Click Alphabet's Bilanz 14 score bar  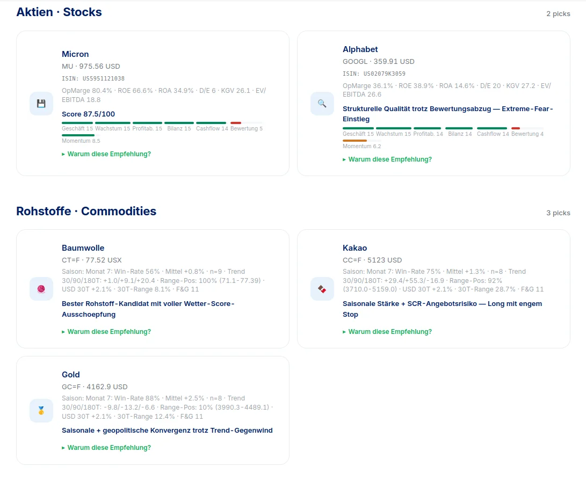[459, 128]
